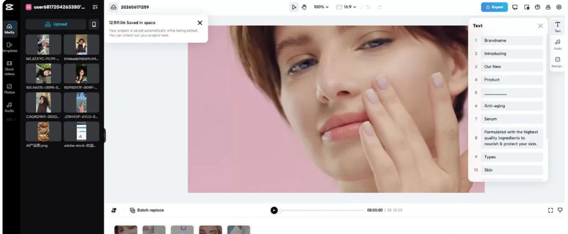Open the settings hexagon icon
Viewport: 568px width, 234px height.
(559, 7)
